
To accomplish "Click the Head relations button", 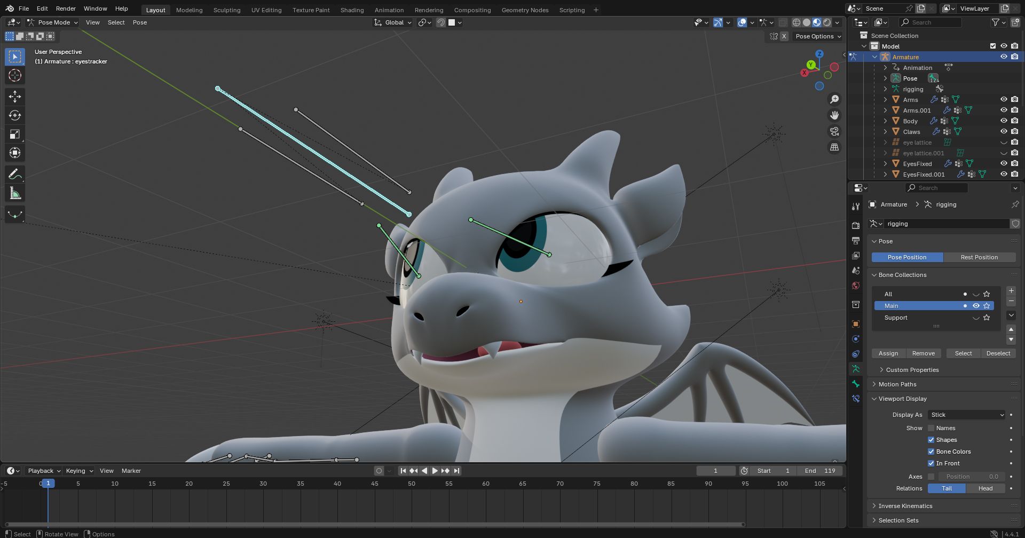I will [x=985, y=488].
